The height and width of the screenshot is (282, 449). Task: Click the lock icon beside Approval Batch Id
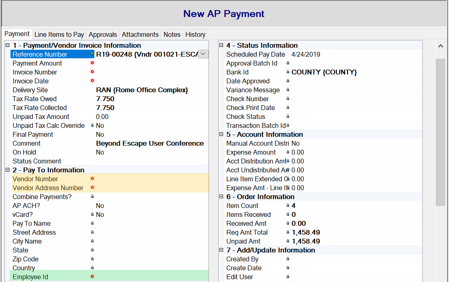288,63
